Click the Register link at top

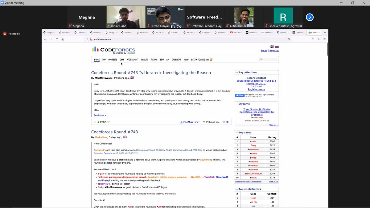point(274,51)
